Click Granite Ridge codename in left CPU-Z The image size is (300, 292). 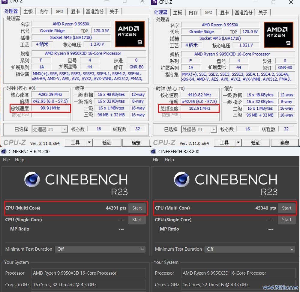(52, 31)
